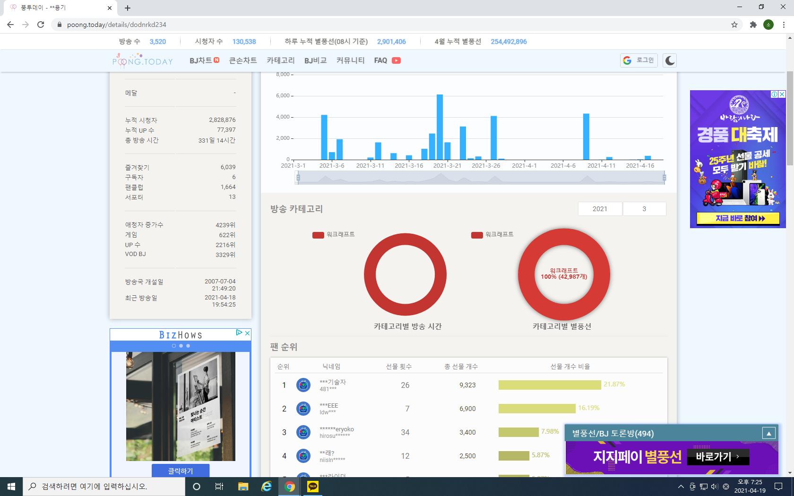This screenshot has height=496, width=794.
Task: Grab the right handle of chart range slider
Action: pyautogui.click(x=665, y=178)
